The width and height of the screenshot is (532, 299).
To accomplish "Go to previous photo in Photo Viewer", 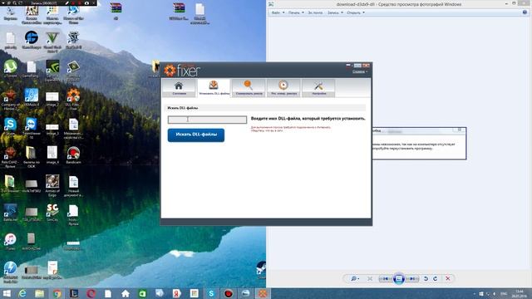I will (386, 279).
